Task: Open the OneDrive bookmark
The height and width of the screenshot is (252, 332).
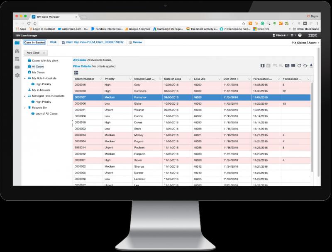Action: pos(261,29)
